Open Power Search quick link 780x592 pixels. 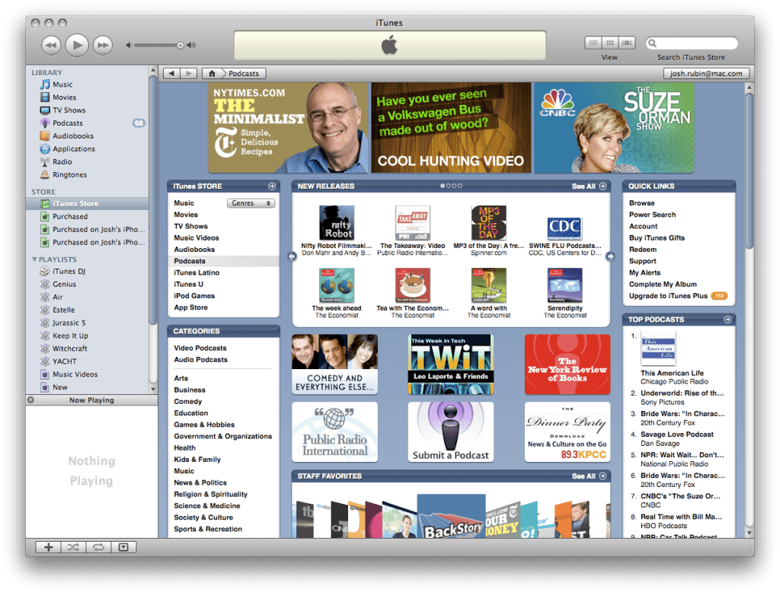point(652,215)
